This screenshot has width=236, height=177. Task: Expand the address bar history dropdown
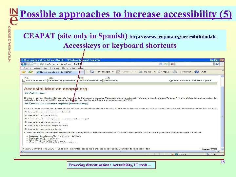(161, 64)
